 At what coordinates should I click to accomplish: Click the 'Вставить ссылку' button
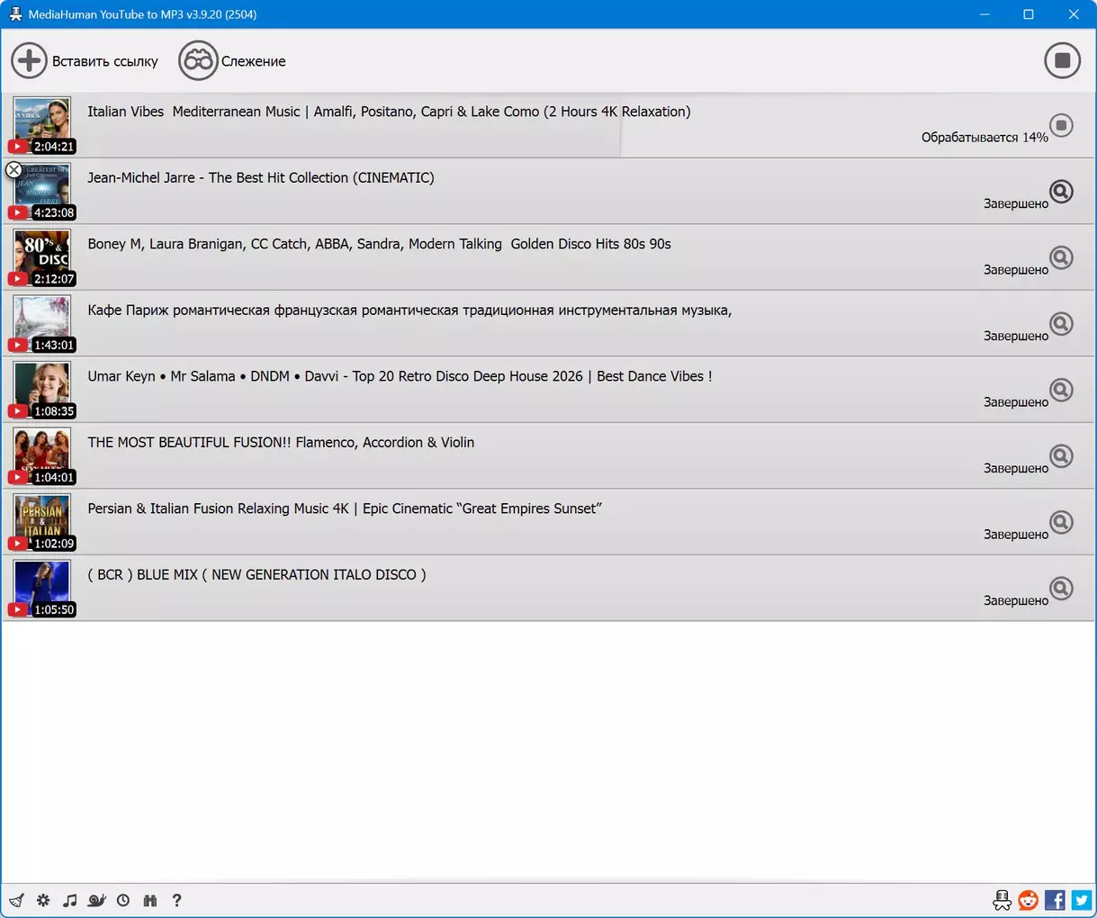[x=85, y=61]
